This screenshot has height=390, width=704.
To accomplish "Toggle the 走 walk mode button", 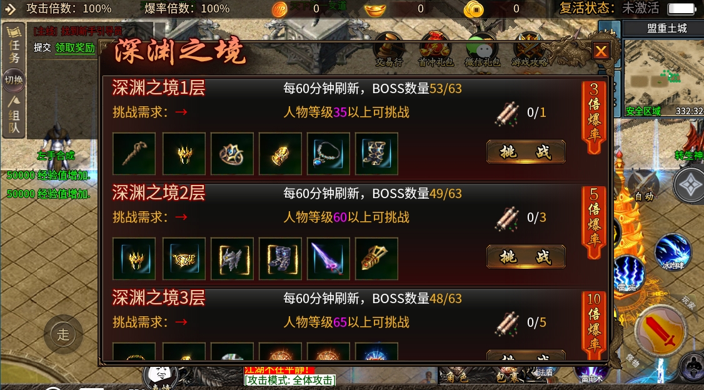I will point(63,334).
